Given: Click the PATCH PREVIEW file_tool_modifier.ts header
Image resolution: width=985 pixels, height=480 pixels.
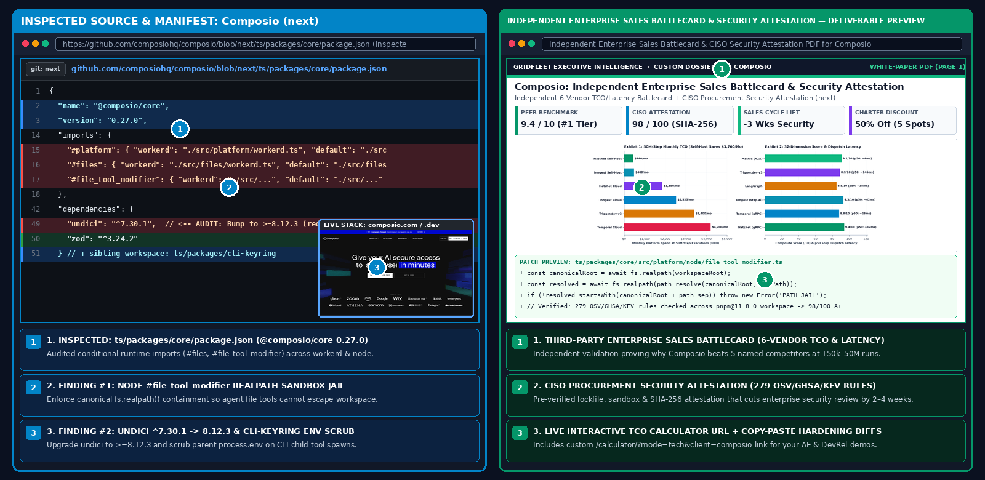Looking at the screenshot, I should (651, 262).
